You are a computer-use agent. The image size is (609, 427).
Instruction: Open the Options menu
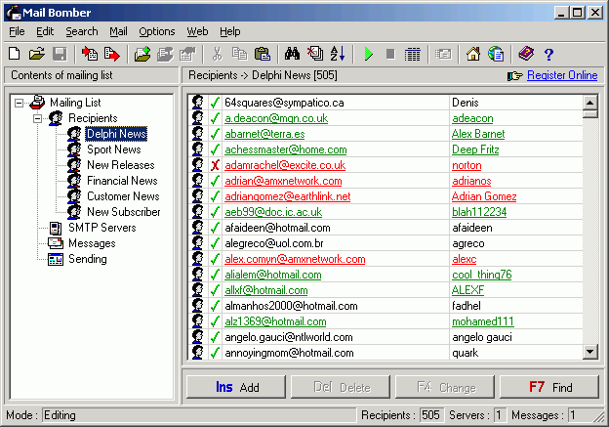click(x=156, y=31)
